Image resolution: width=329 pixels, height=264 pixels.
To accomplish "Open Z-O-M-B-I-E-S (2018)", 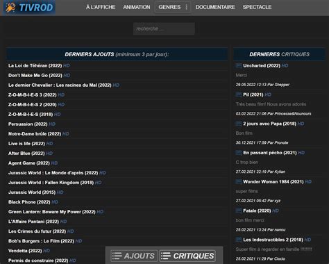I will 31,114.
